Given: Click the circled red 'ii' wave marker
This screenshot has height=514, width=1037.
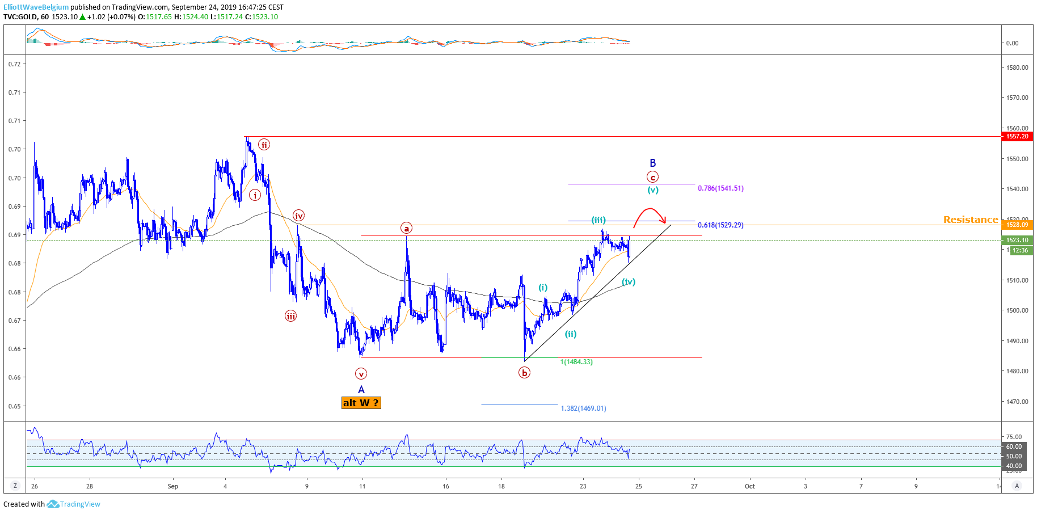Looking at the screenshot, I should pyautogui.click(x=264, y=145).
